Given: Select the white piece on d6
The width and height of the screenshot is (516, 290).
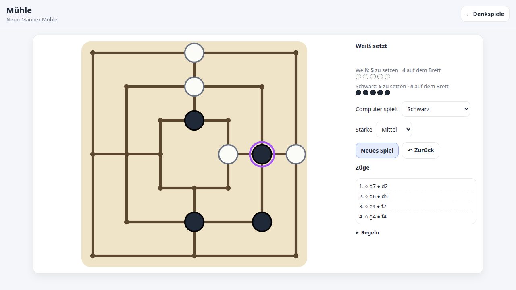Looking at the screenshot, I should 194,87.
